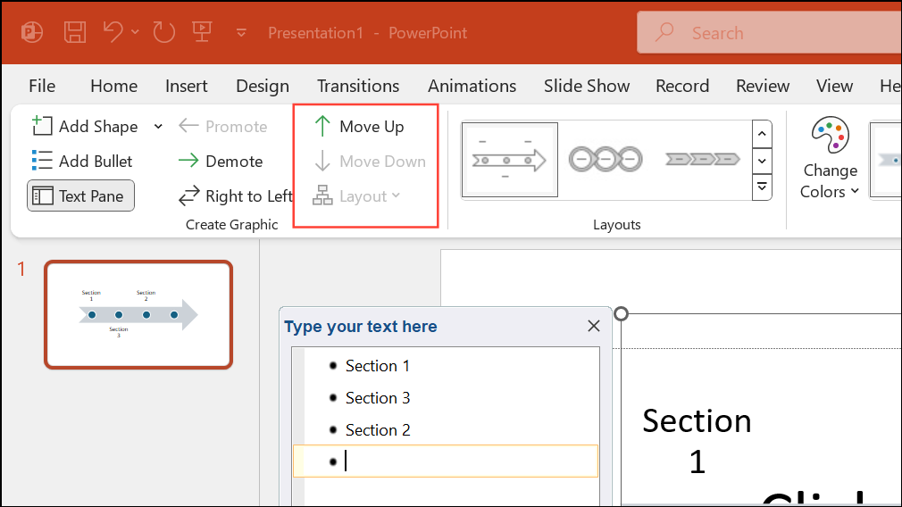This screenshot has height=507, width=902.
Task: Close the text pane
Action: [x=594, y=327]
